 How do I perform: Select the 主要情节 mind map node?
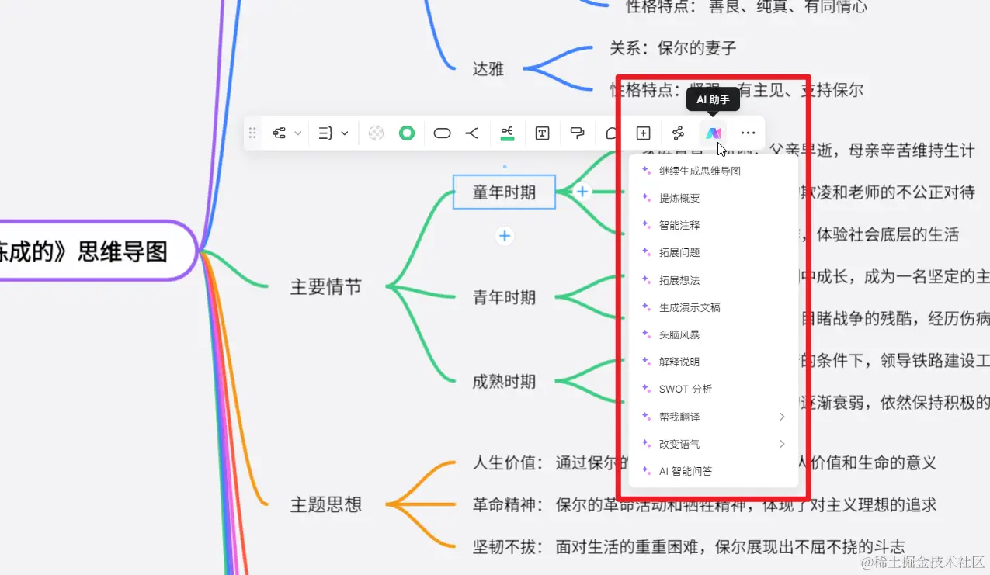point(325,286)
